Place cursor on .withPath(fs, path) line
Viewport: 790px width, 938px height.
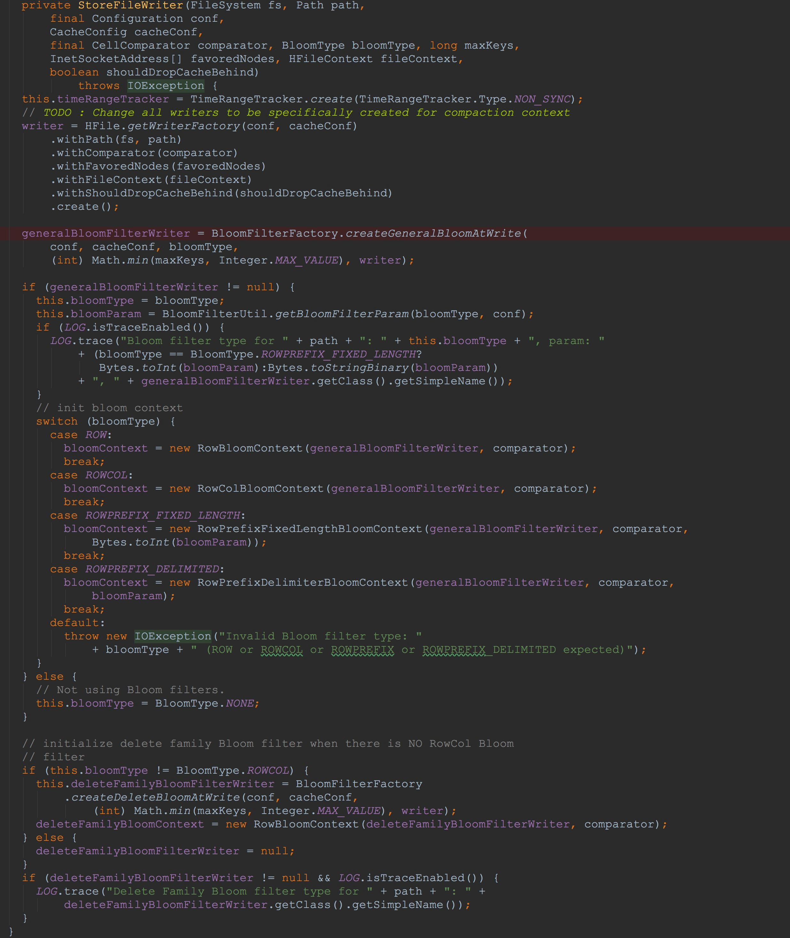(x=116, y=139)
